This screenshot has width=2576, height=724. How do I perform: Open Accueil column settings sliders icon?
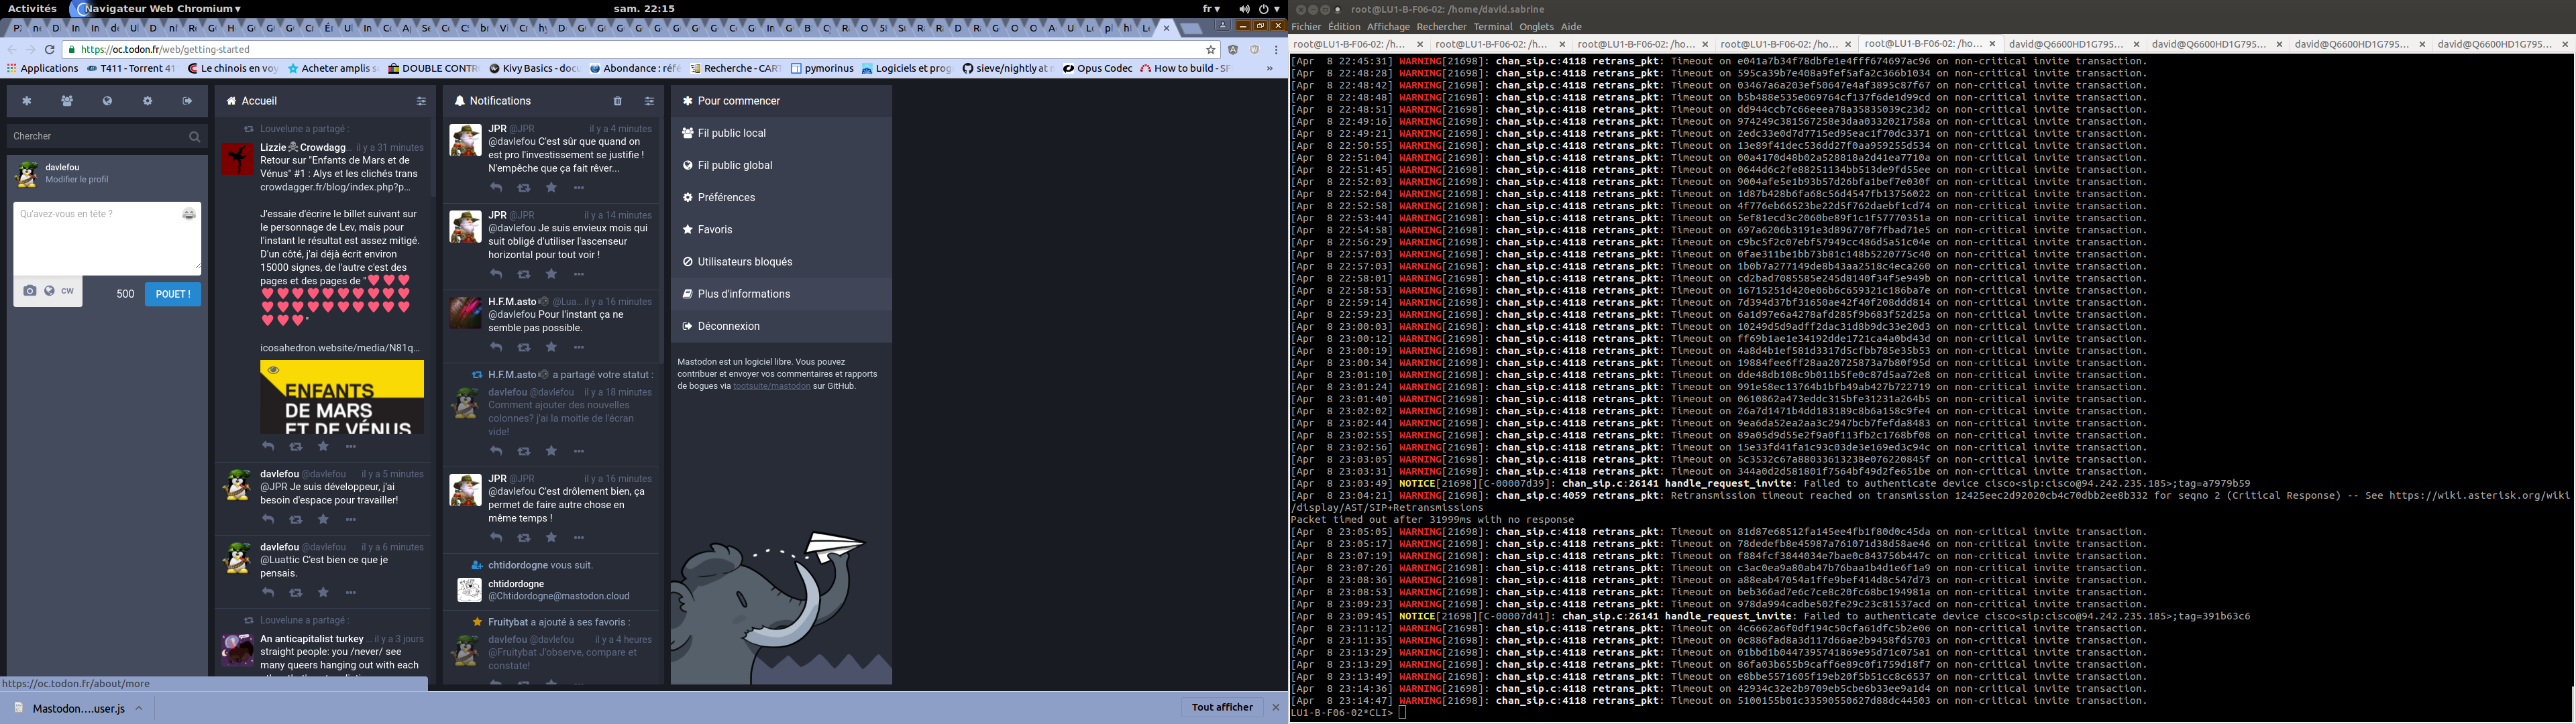(x=421, y=101)
